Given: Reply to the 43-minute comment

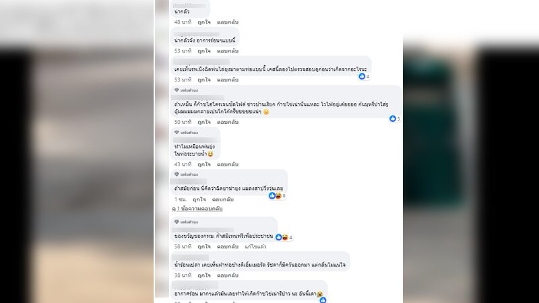Looking at the screenshot, I should pyautogui.click(x=228, y=164).
